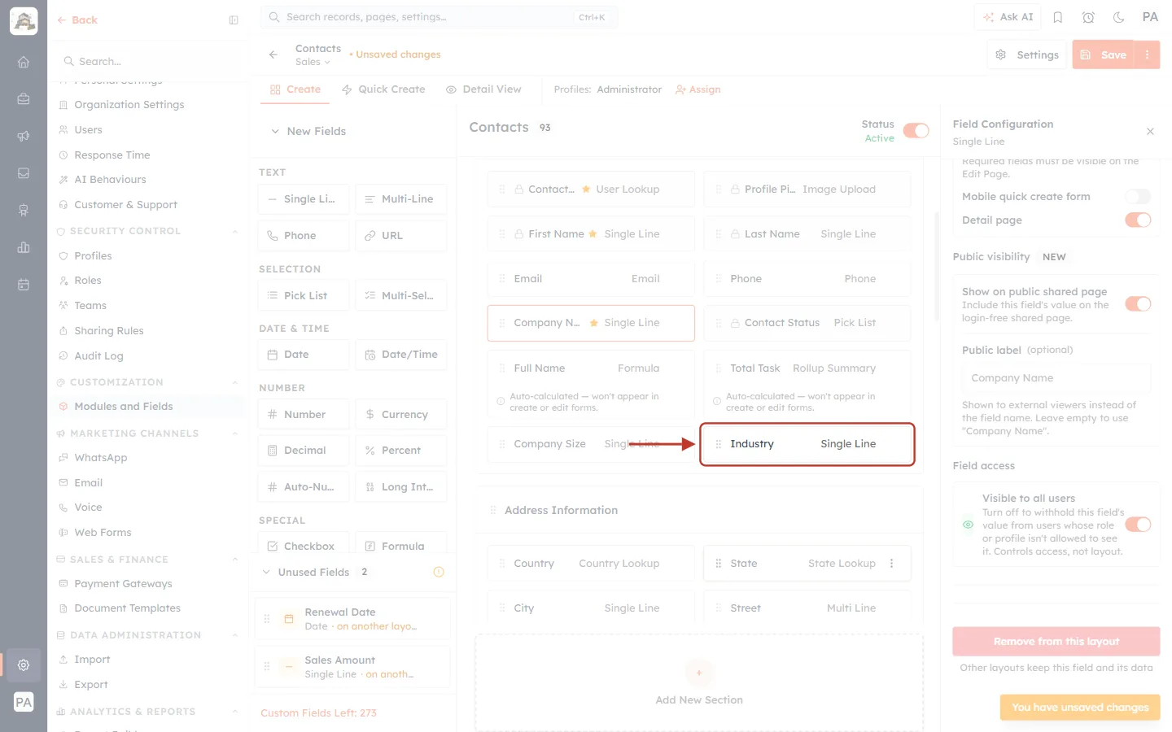Open the calendar icon in left rail
1172x732 pixels.
tap(24, 285)
